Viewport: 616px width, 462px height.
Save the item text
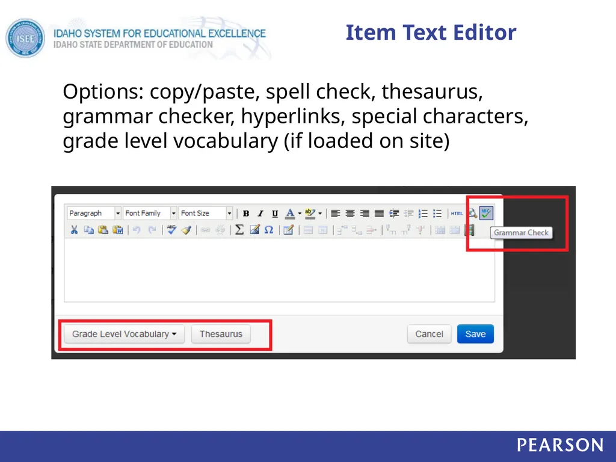tap(475, 334)
